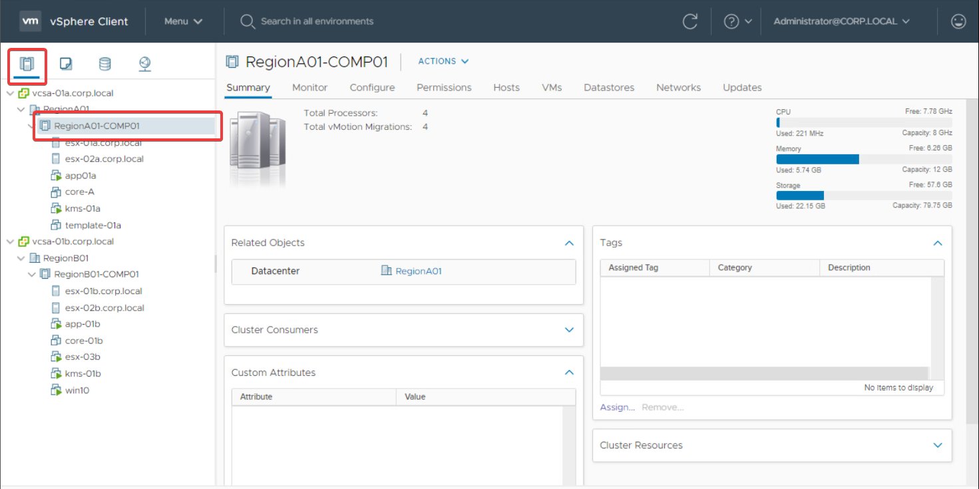979x489 pixels.
Task: Click the core-A virtual machine icon
Action: [56, 192]
